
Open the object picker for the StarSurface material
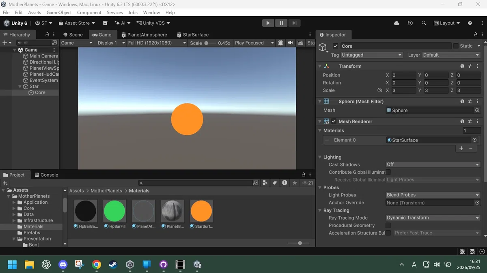pyautogui.click(x=474, y=140)
